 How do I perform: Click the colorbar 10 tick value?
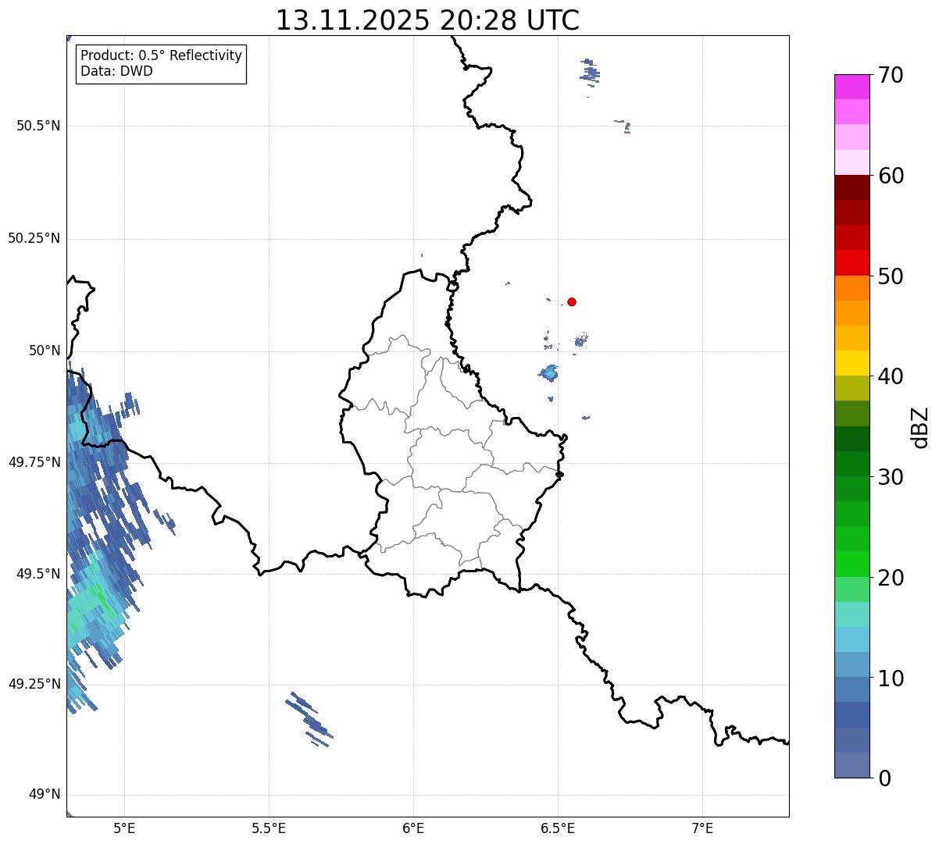[891, 678]
